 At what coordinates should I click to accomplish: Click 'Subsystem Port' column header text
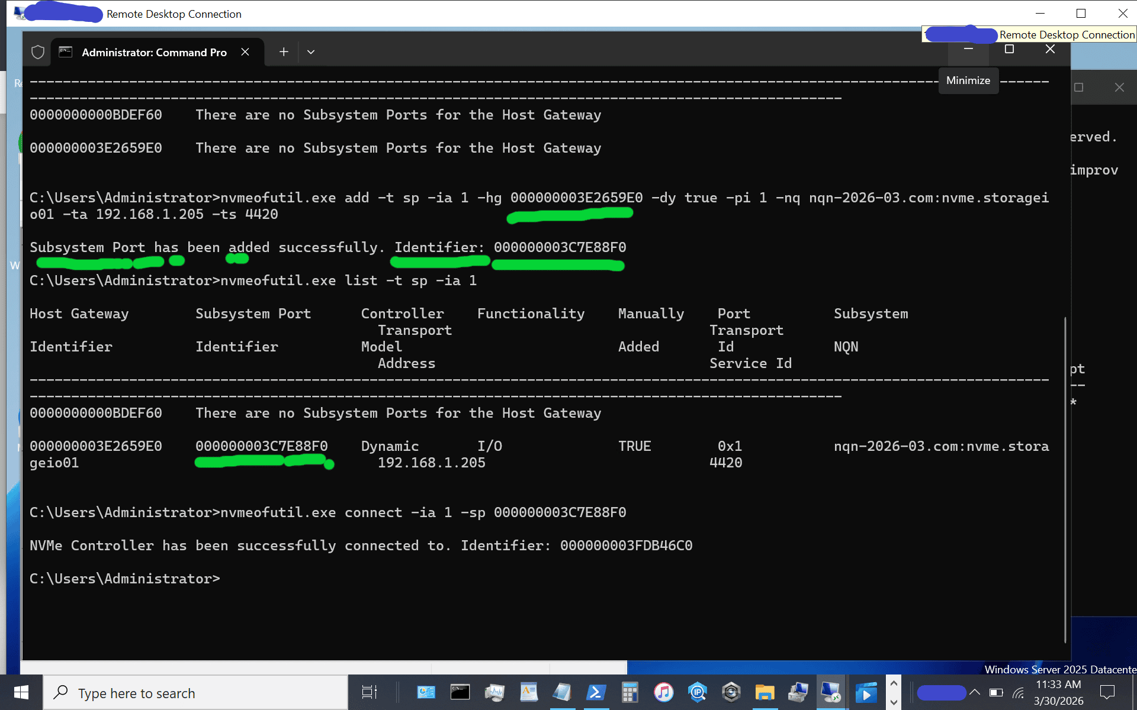pos(253,314)
